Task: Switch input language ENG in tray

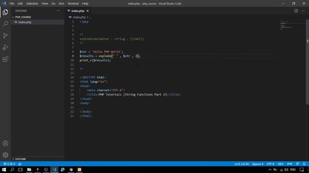Action: coord(293,170)
